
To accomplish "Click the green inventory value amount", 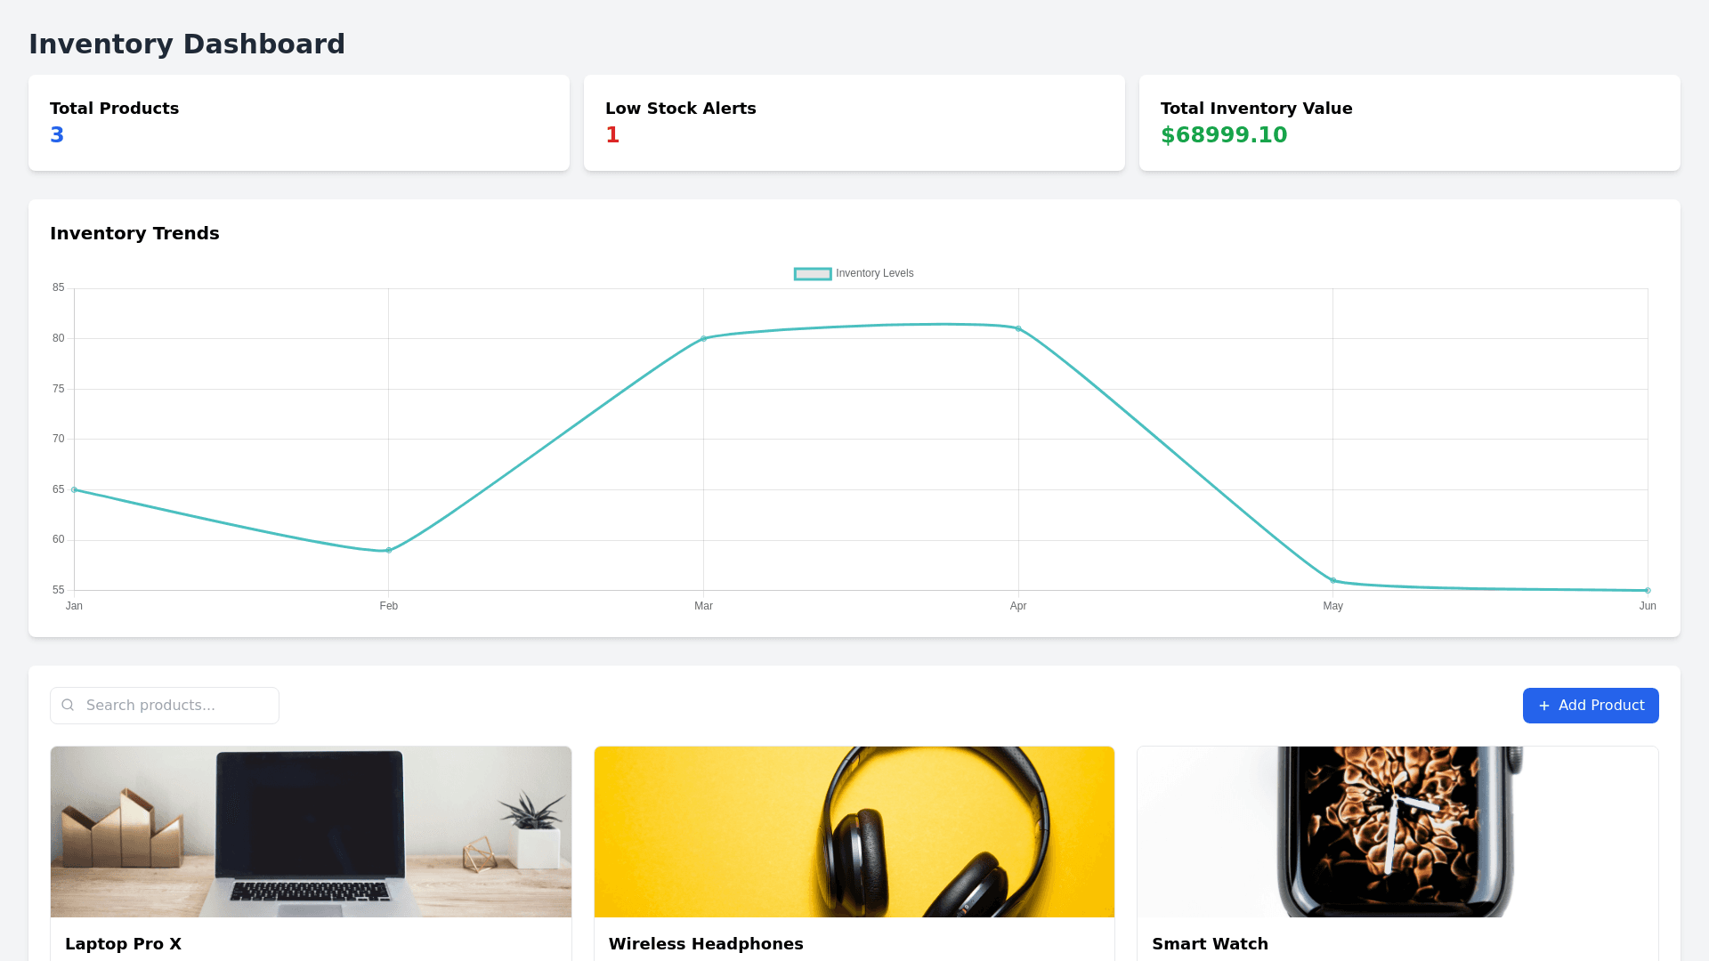I will [x=1224, y=134].
